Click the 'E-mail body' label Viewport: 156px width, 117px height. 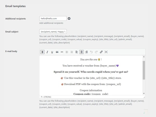[x=11, y=51]
